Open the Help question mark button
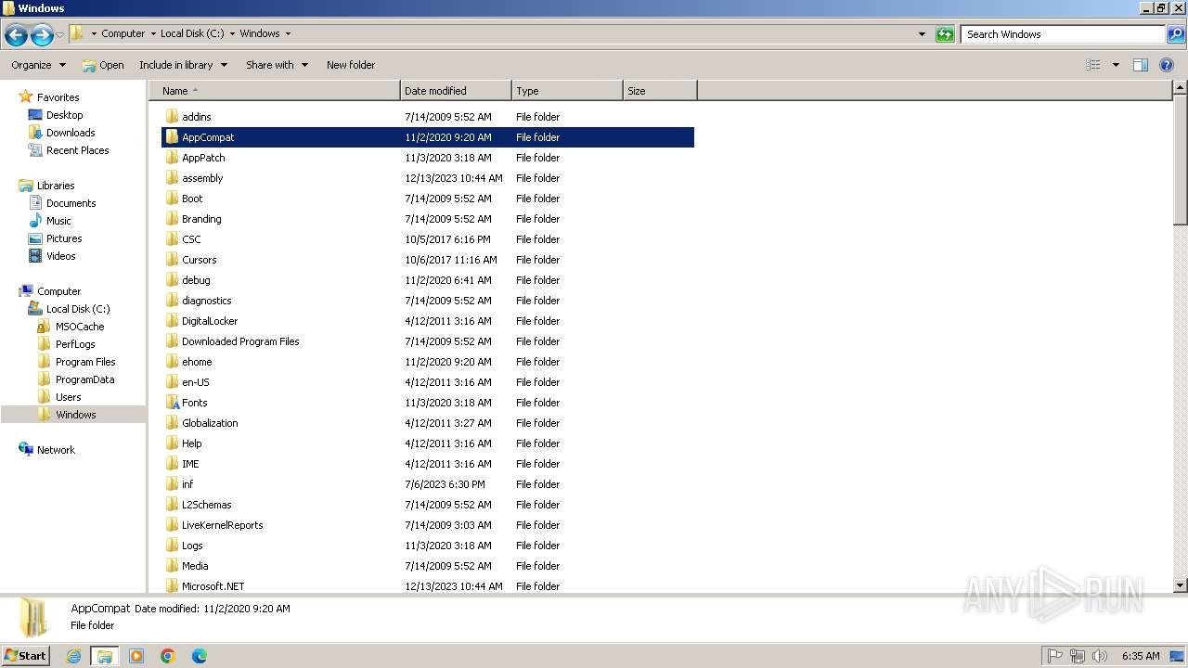Image resolution: width=1188 pixels, height=668 pixels. [1167, 65]
